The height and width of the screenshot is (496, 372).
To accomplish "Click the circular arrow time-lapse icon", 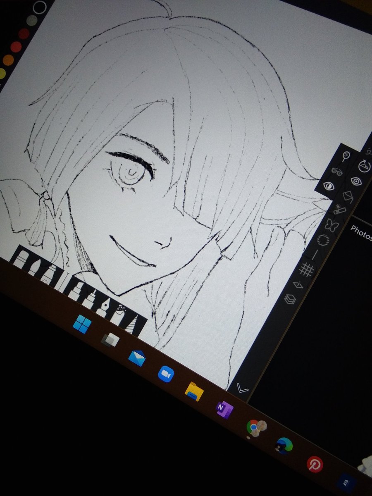I will (x=365, y=166).
